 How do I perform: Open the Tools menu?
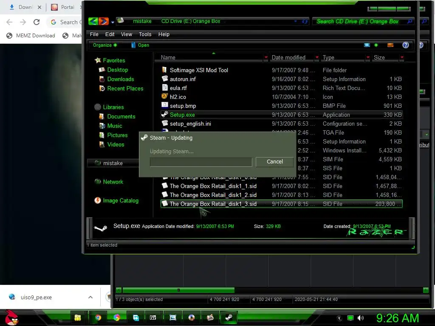click(145, 34)
